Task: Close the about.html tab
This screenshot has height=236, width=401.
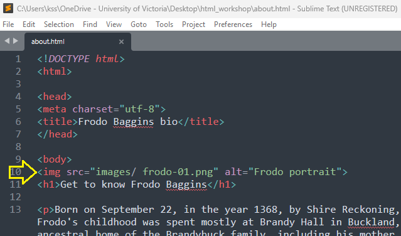Action: coord(121,41)
